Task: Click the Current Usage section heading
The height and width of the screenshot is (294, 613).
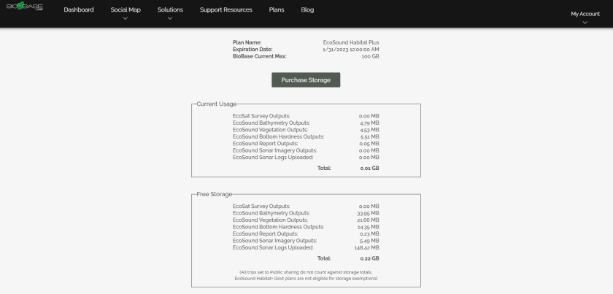Action: coord(217,104)
